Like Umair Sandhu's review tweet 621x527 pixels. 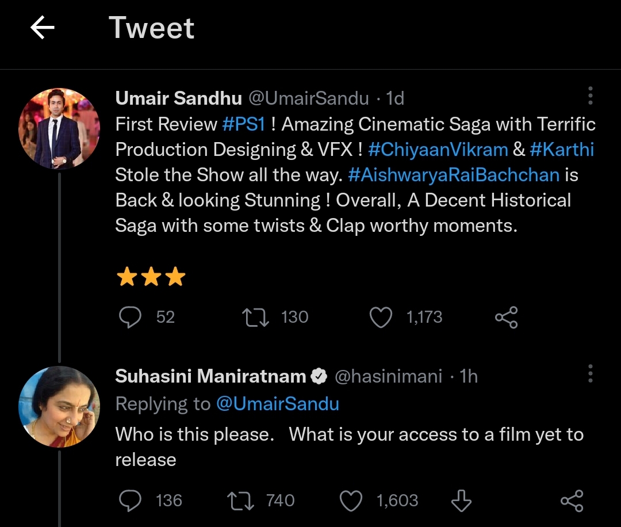click(x=381, y=317)
